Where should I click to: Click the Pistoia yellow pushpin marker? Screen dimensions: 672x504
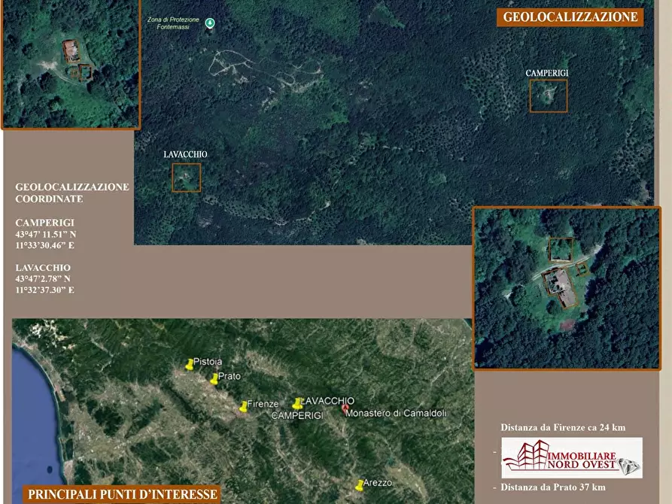pos(189,364)
